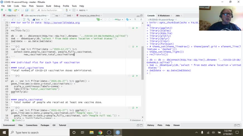Viewport: 243px width, 136px height.
Task: Open the Insert chunk dropdown arrow
Action: [x=101, y=20]
